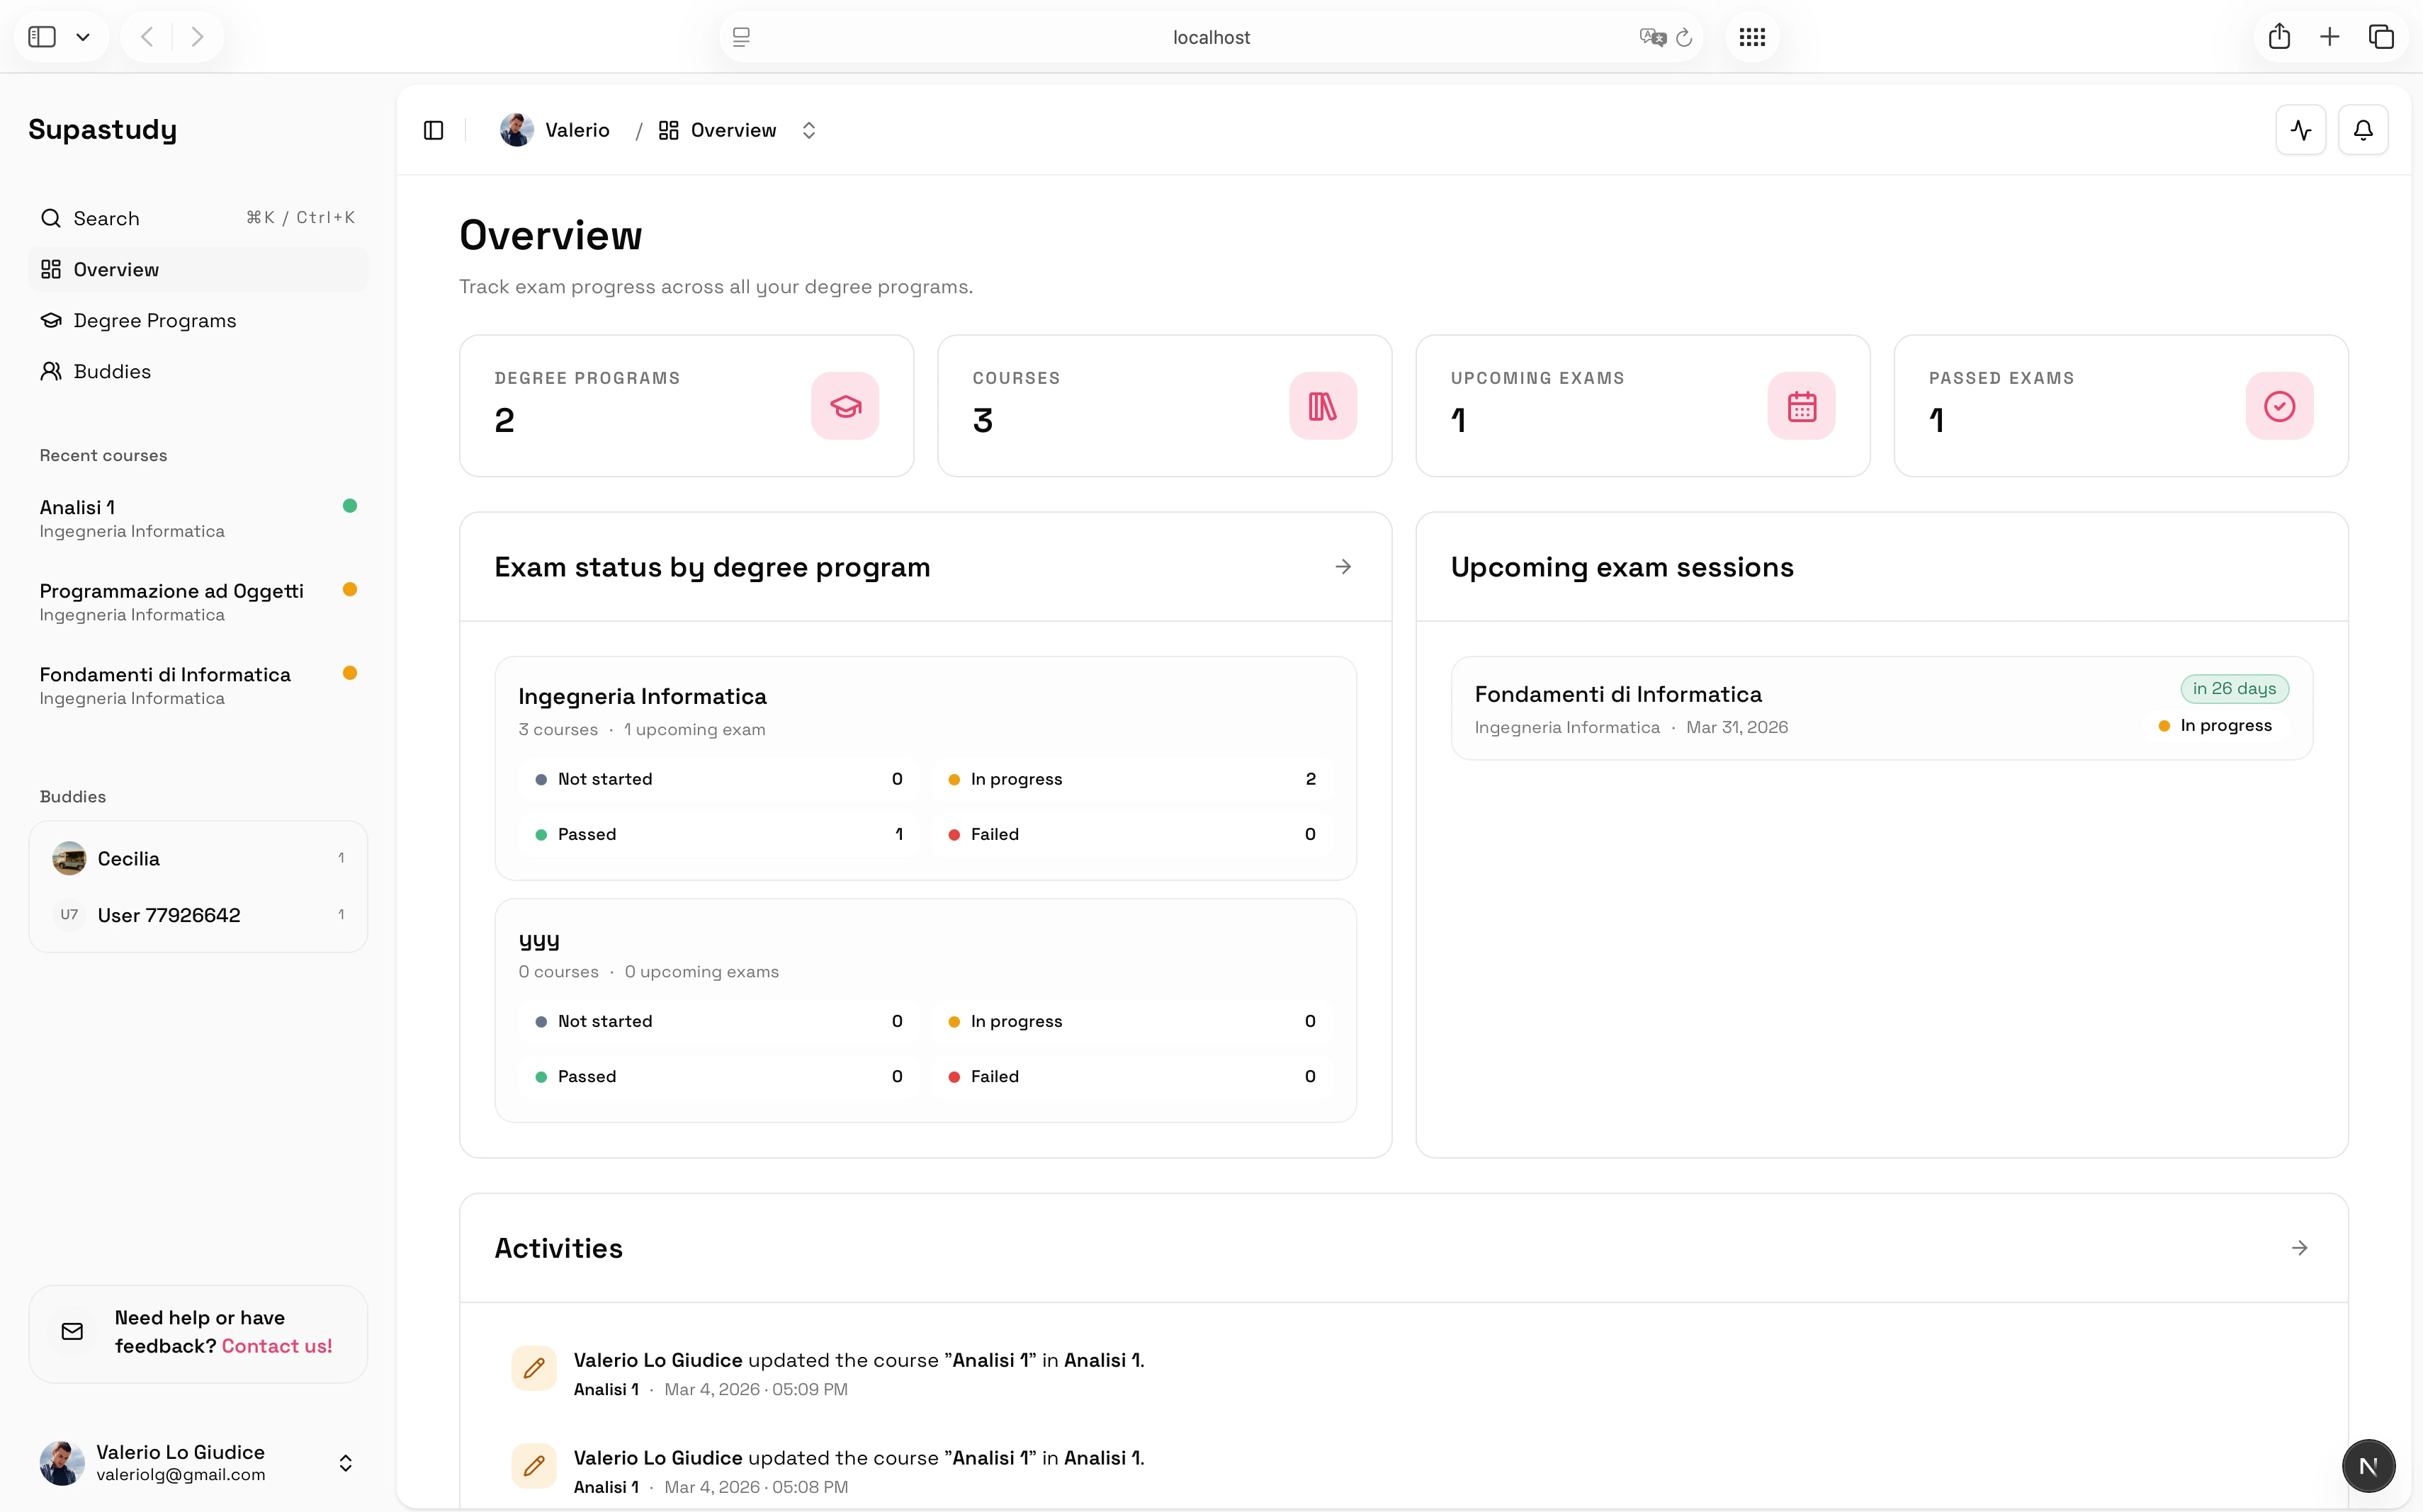Open Exam status details via its arrow
2423x1512 pixels.
[1343, 566]
